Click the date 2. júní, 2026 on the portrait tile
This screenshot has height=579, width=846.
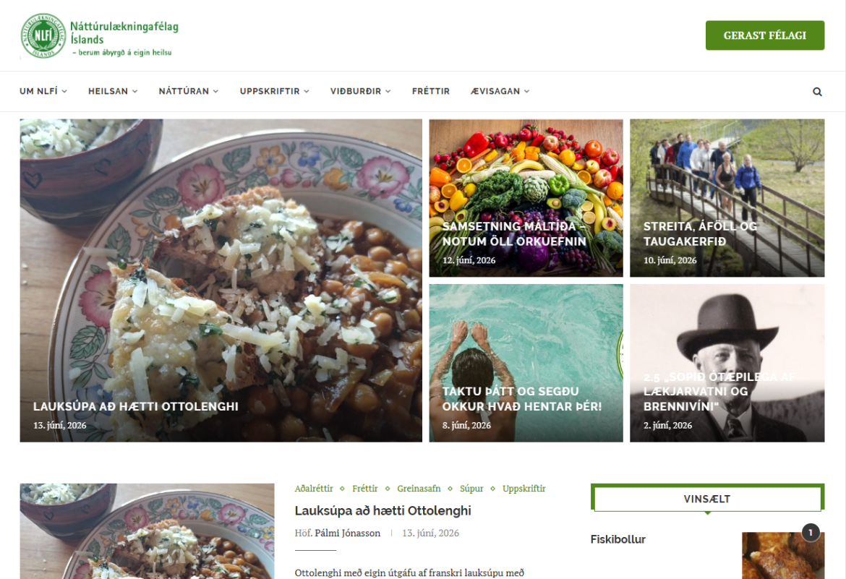(x=667, y=425)
